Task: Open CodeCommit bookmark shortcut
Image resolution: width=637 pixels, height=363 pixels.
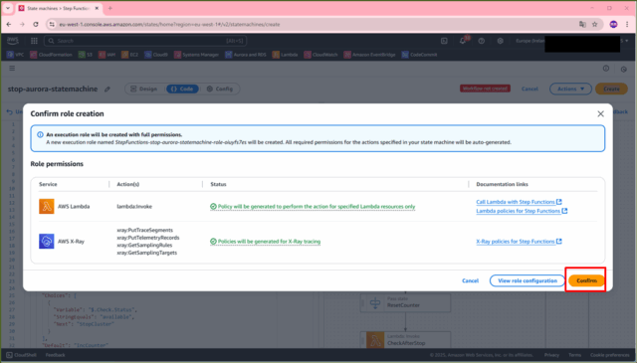Action: pyautogui.click(x=420, y=55)
